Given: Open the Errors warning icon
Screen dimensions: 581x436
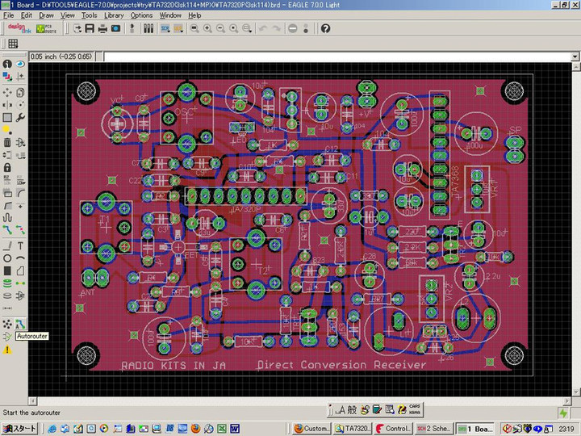Looking at the screenshot, I should (7, 350).
